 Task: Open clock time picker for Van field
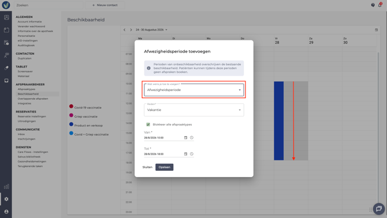[192, 138]
